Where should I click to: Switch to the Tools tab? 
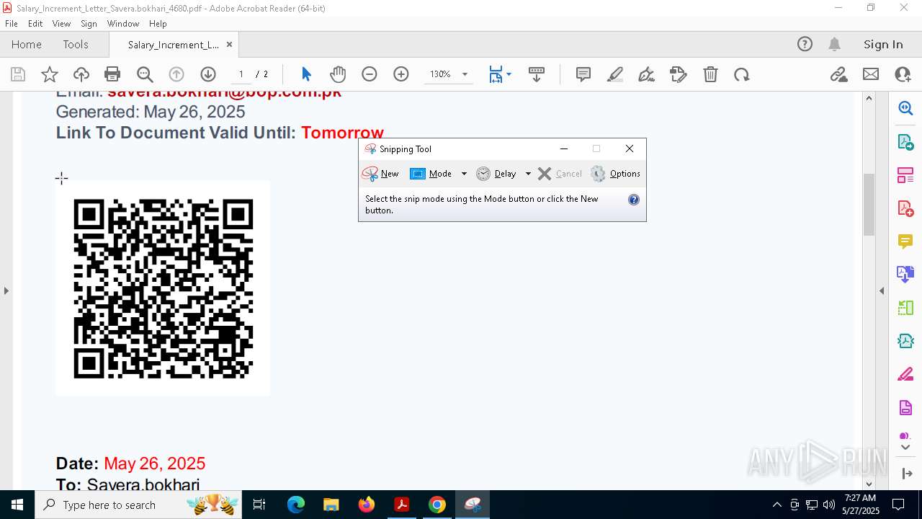(76, 44)
